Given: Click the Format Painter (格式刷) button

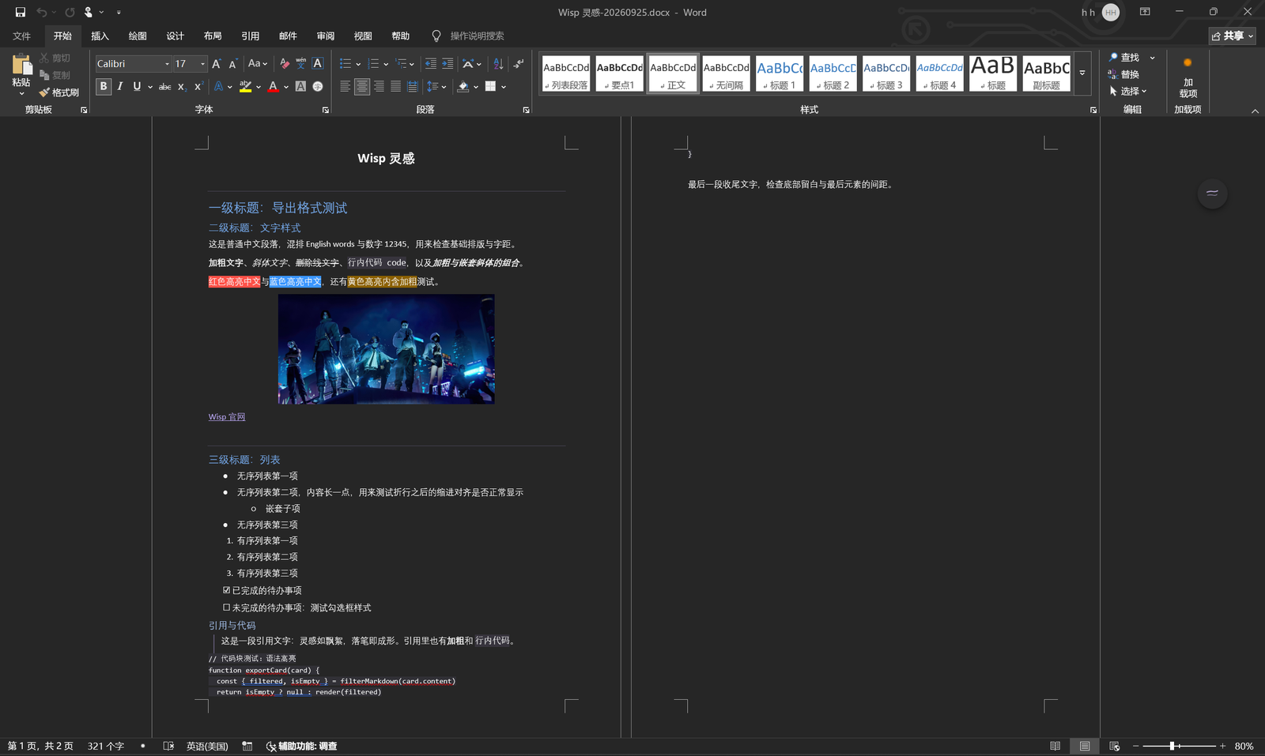Looking at the screenshot, I should [59, 92].
